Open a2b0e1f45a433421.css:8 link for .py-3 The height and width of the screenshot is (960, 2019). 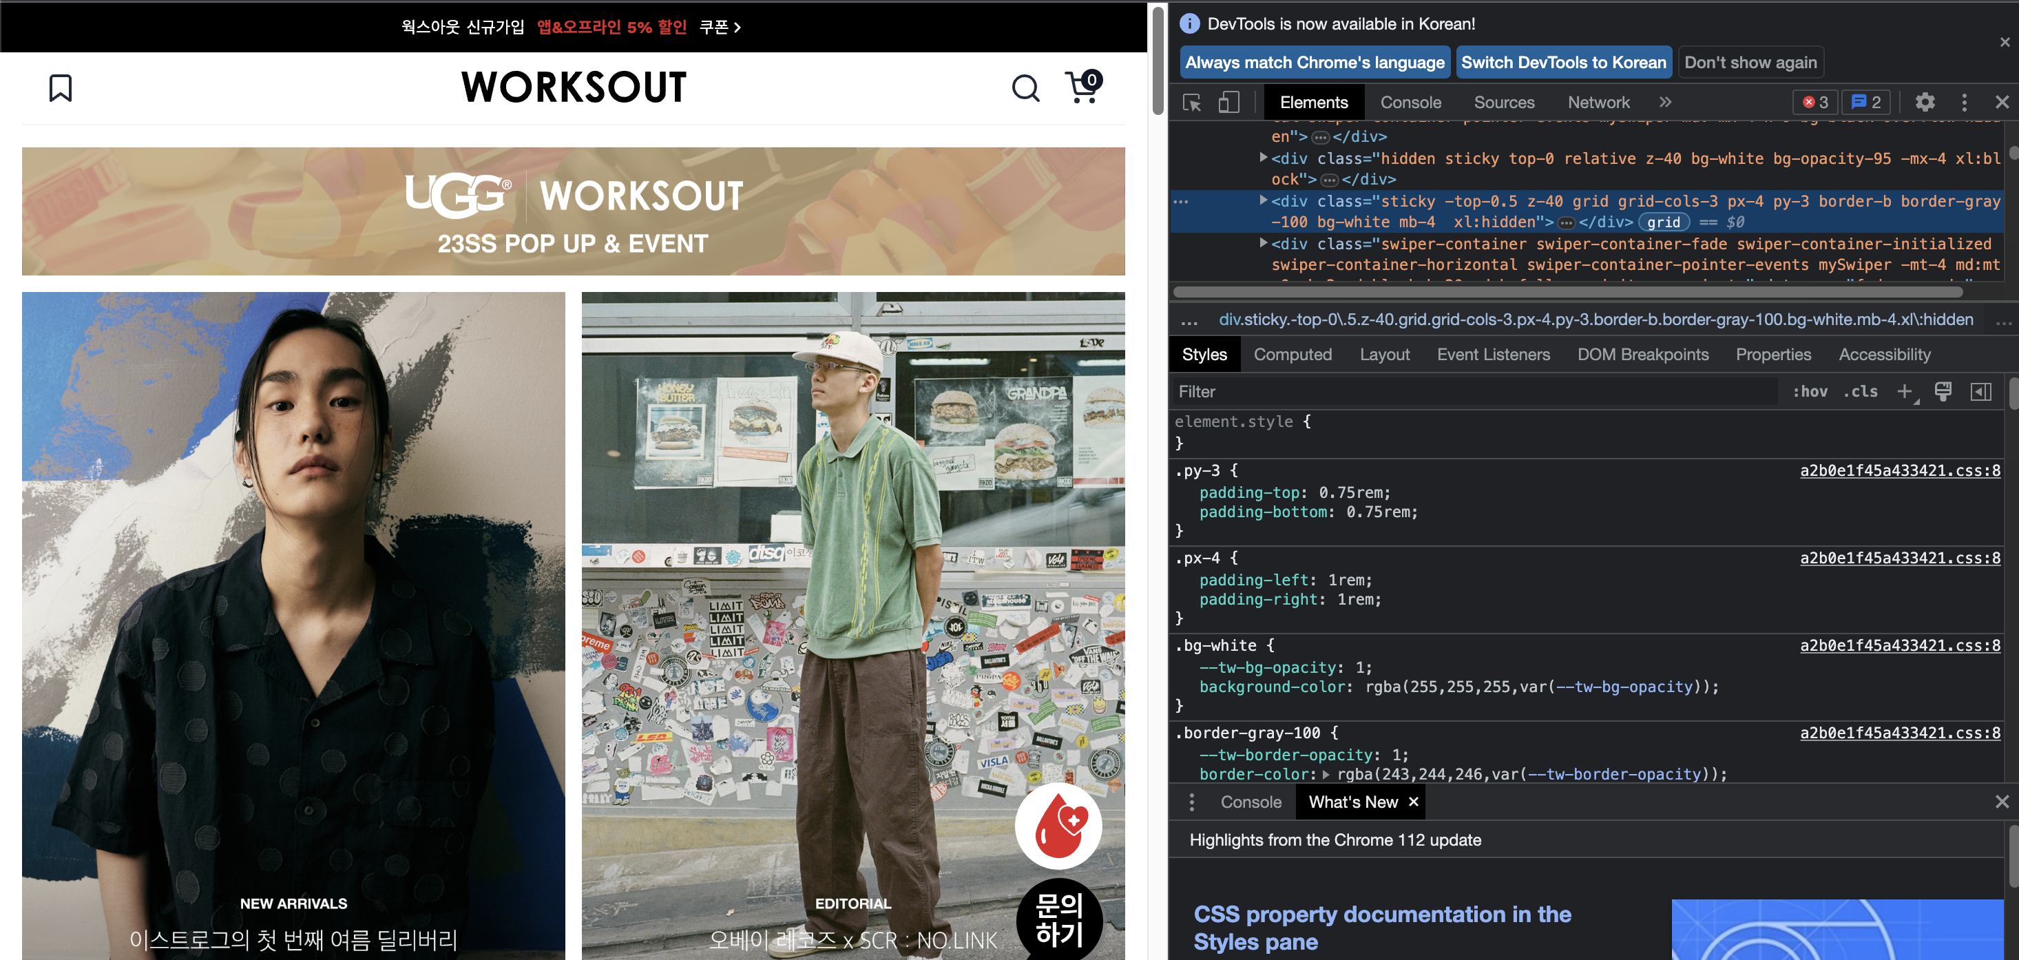point(1900,471)
